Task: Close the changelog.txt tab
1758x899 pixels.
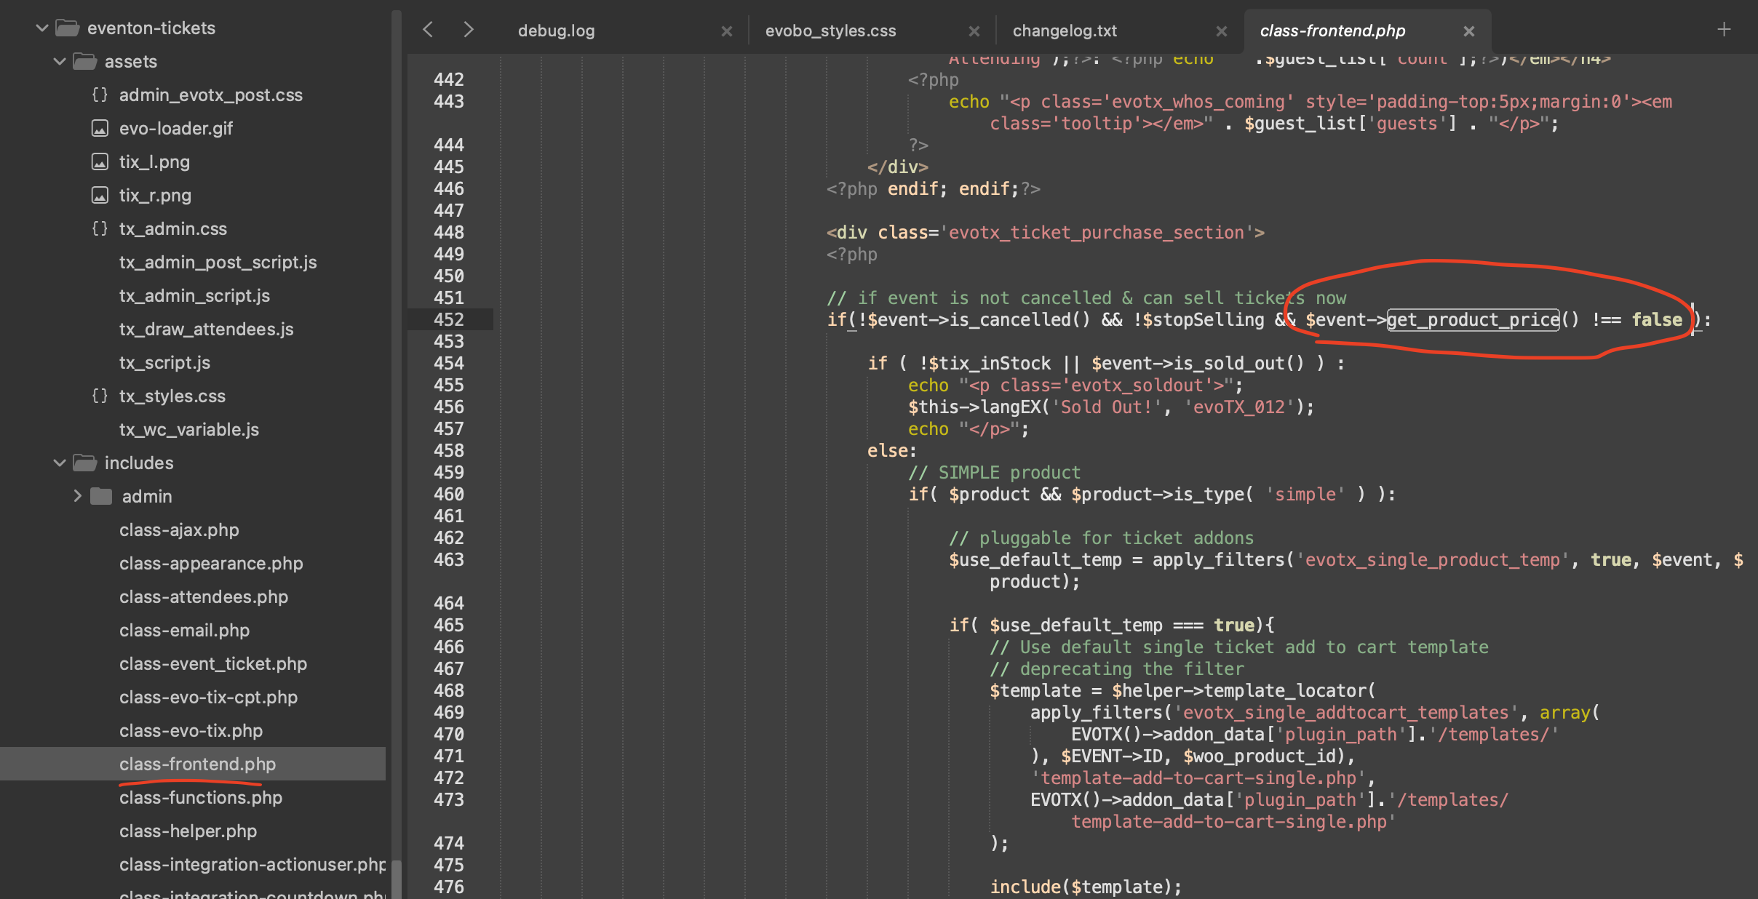Action: (x=1221, y=31)
